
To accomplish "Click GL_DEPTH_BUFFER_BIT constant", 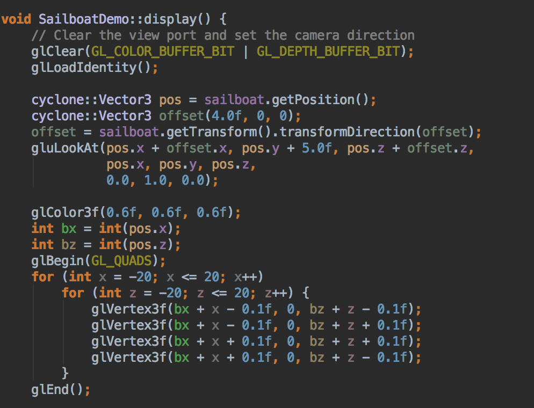I will [x=328, y=52].
